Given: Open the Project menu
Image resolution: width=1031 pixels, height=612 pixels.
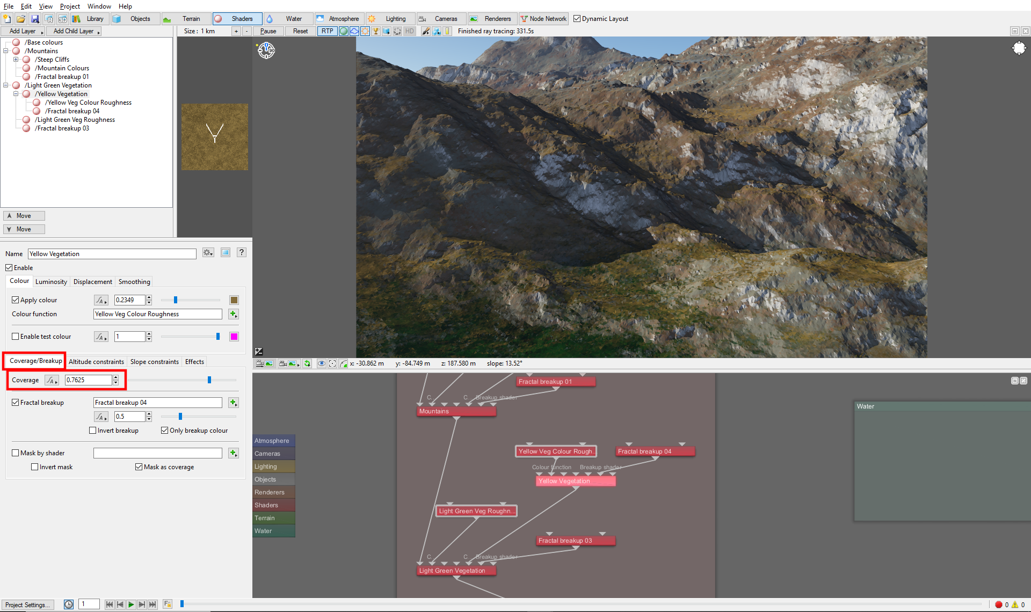Looking at the screenshot, I should pos(70,6).
